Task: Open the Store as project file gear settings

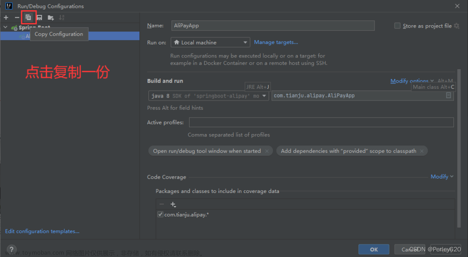Action: click(x=457, y=26)
